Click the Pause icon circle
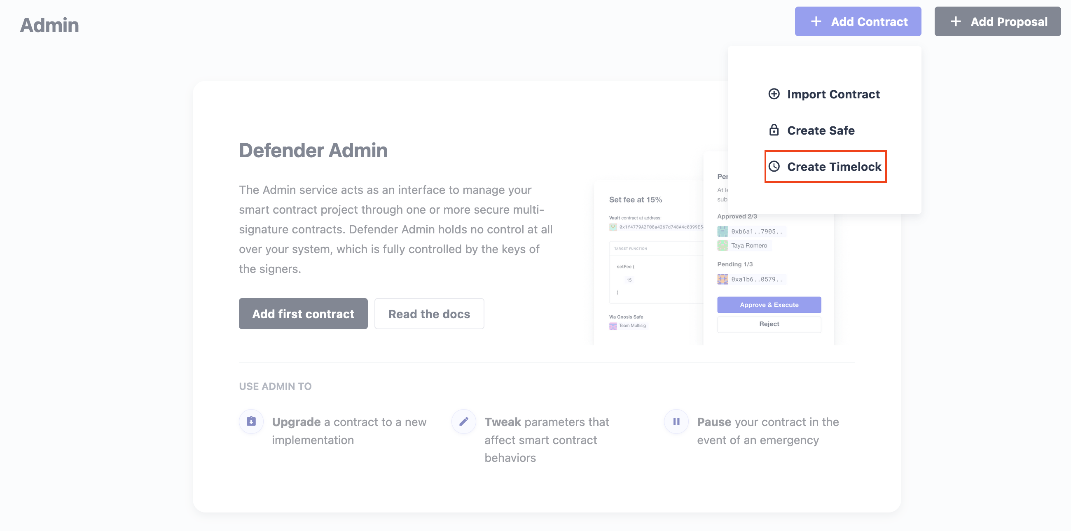The image size is (1071, 531). pyautogui.click(x=676, y=422)
